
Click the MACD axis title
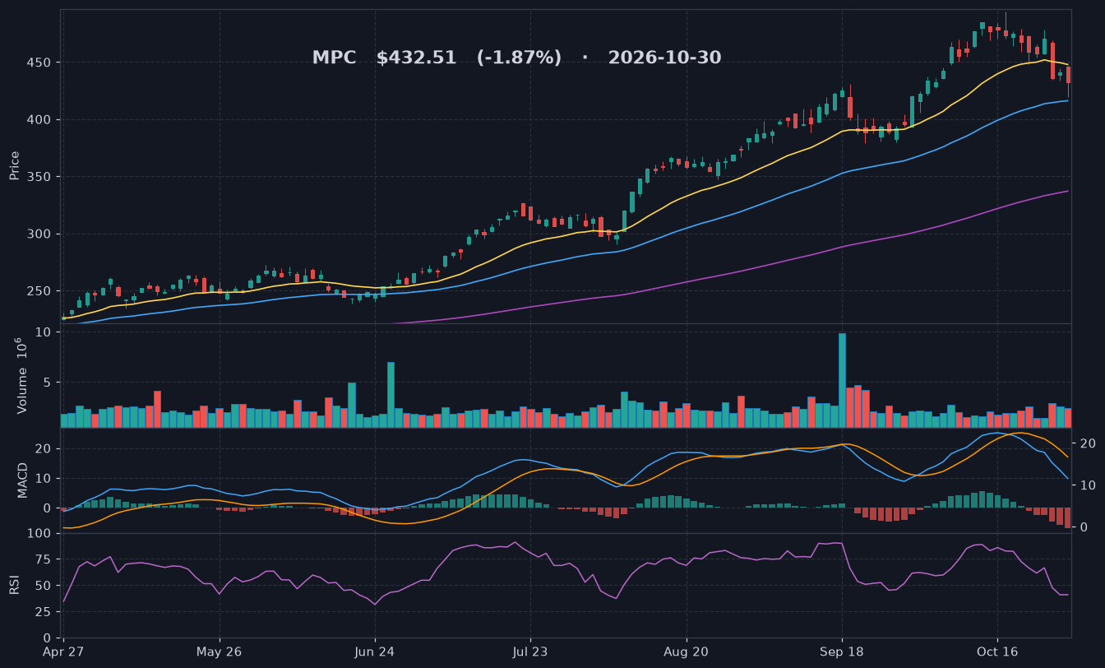point(23,480)
